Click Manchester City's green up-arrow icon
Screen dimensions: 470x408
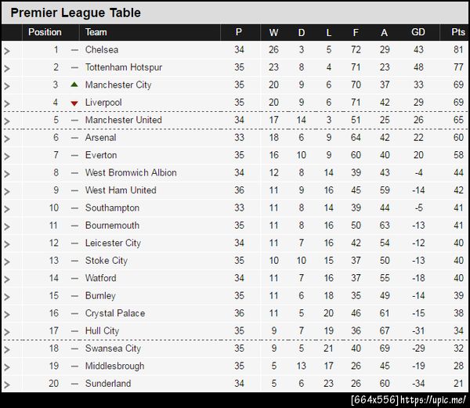74,85
